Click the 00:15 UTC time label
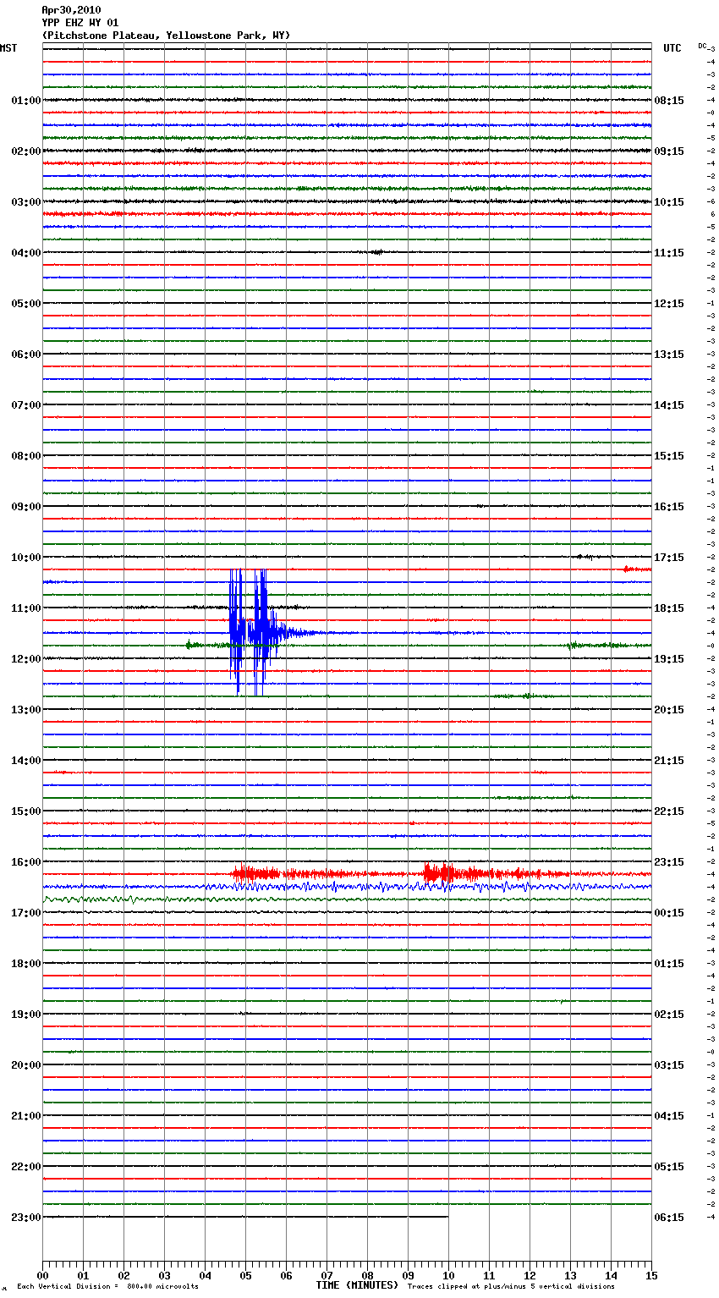 669,913
